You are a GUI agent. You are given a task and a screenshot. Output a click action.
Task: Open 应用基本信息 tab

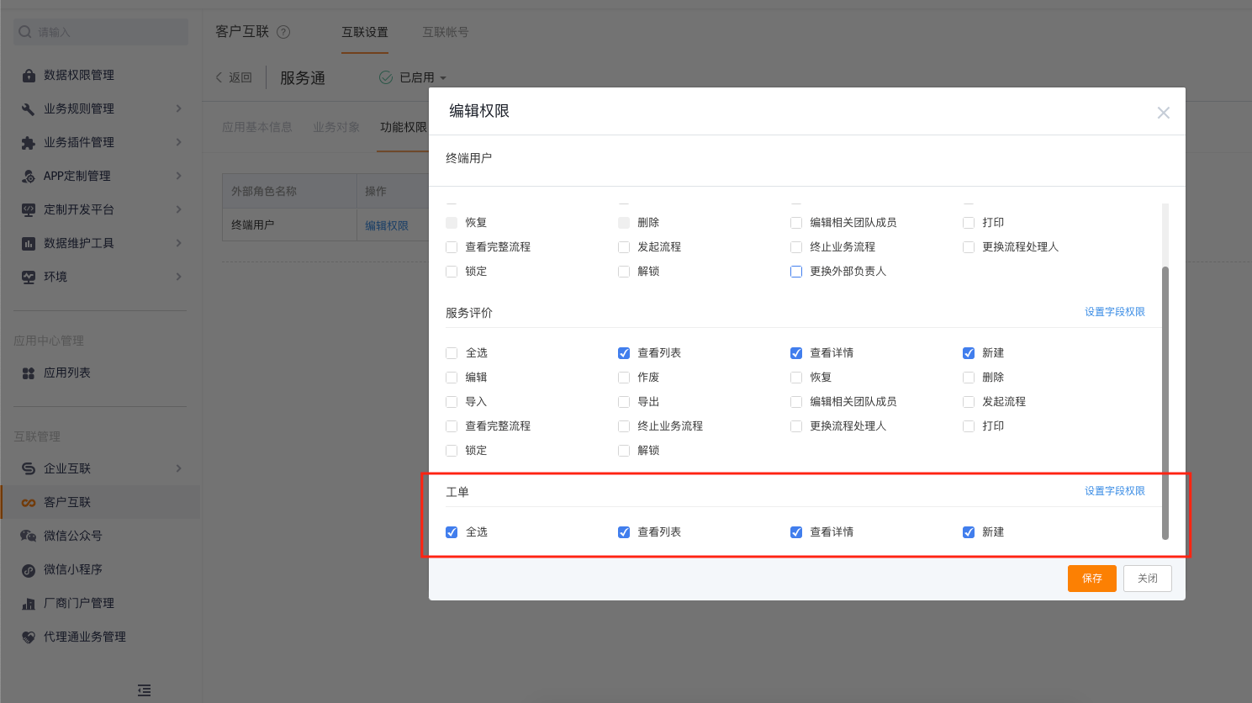(257, 127)
